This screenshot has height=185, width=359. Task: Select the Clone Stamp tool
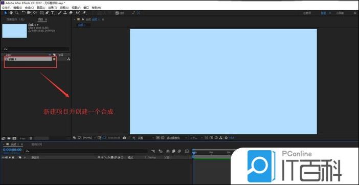click(65, 13)
